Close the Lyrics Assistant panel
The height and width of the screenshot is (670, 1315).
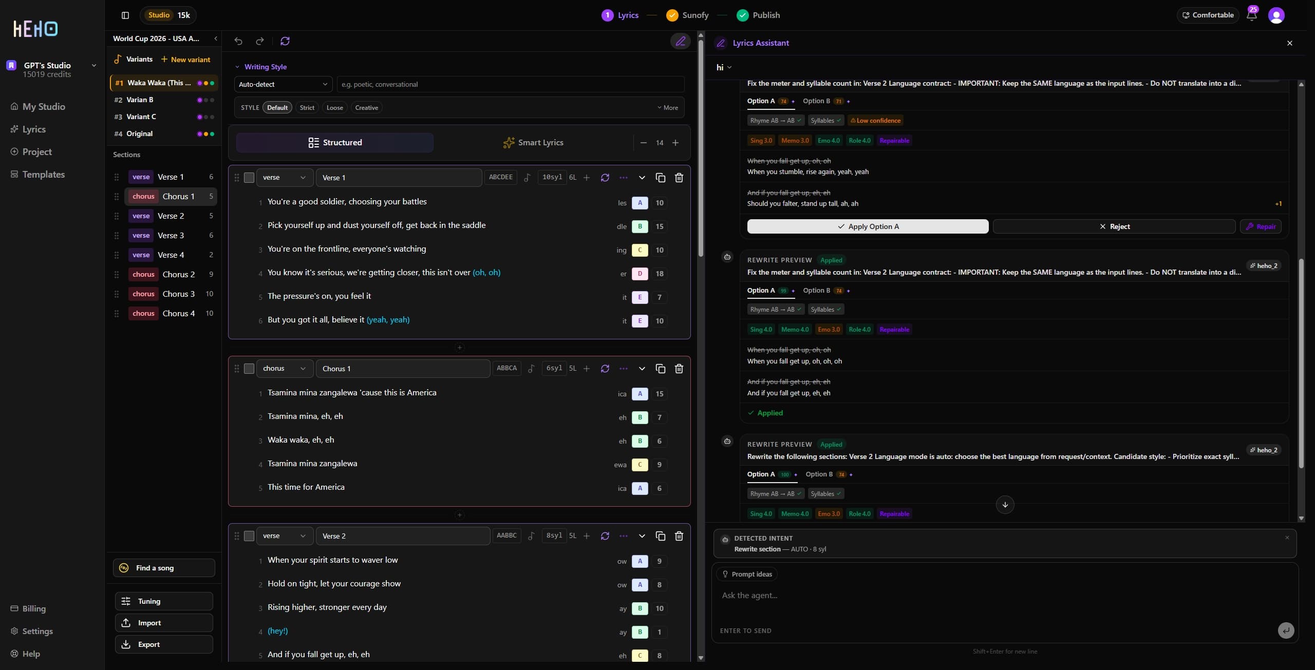coord(1290,43)
